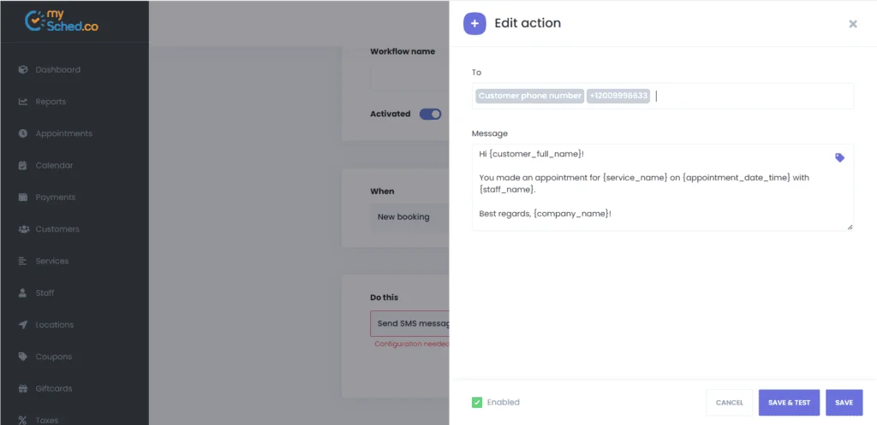Screen dimensions: 877x425
Task: Click the Calendar icon in sidebar
Action: tap(23, 165)
